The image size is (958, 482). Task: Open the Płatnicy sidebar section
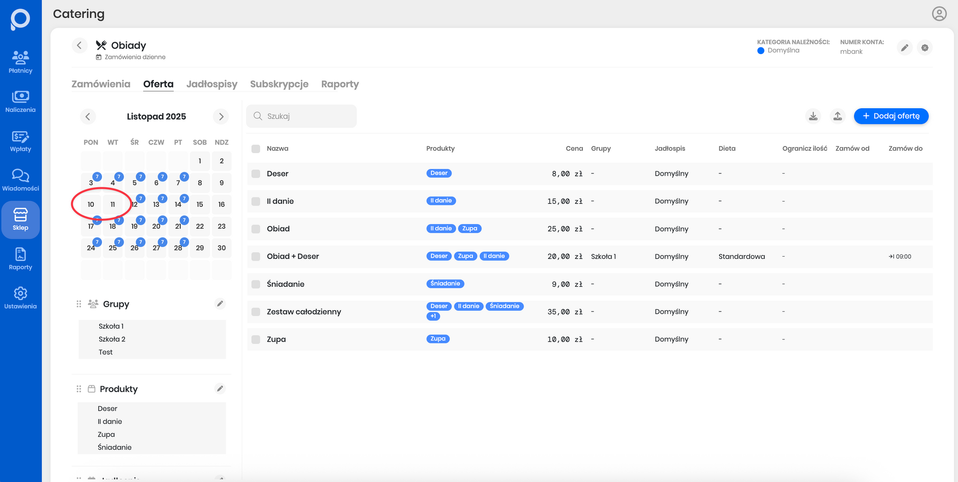click(20, 62)
